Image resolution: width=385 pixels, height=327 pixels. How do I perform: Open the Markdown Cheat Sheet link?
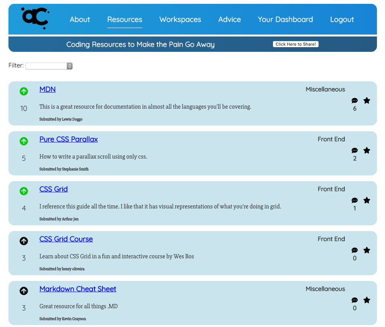pos(78,289)
